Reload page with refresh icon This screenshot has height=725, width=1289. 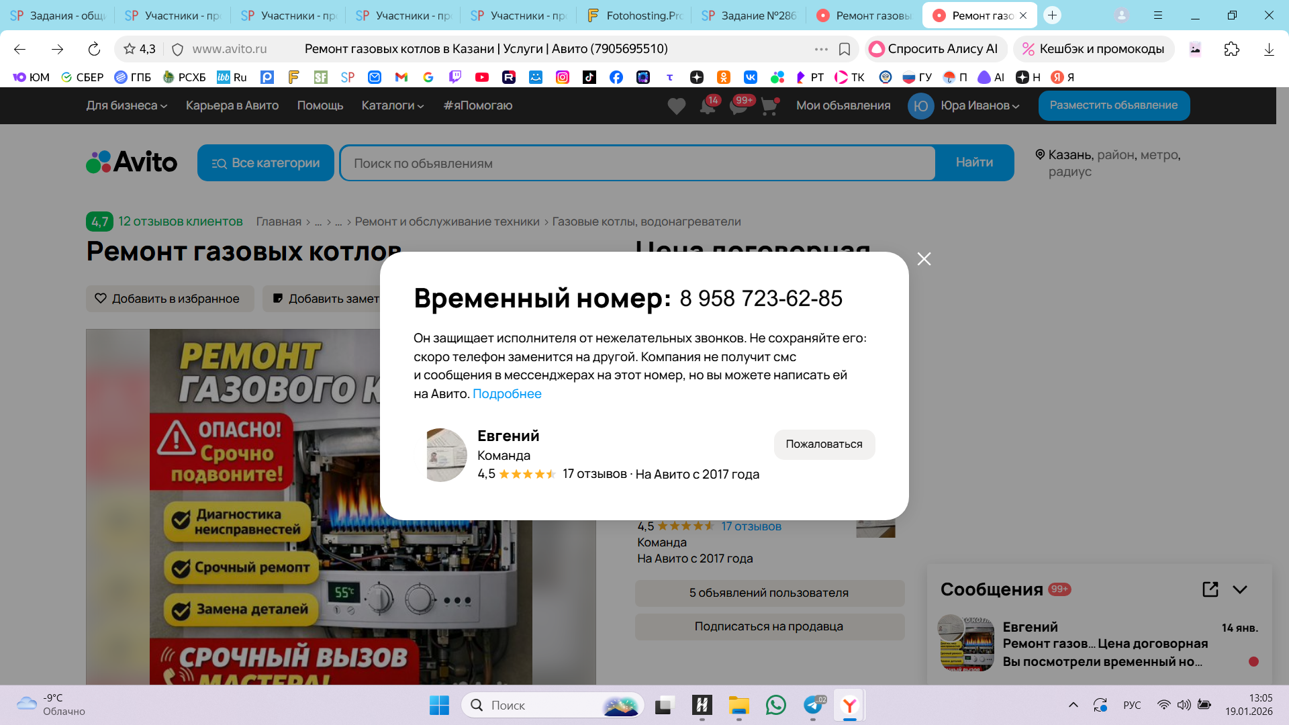94,49
